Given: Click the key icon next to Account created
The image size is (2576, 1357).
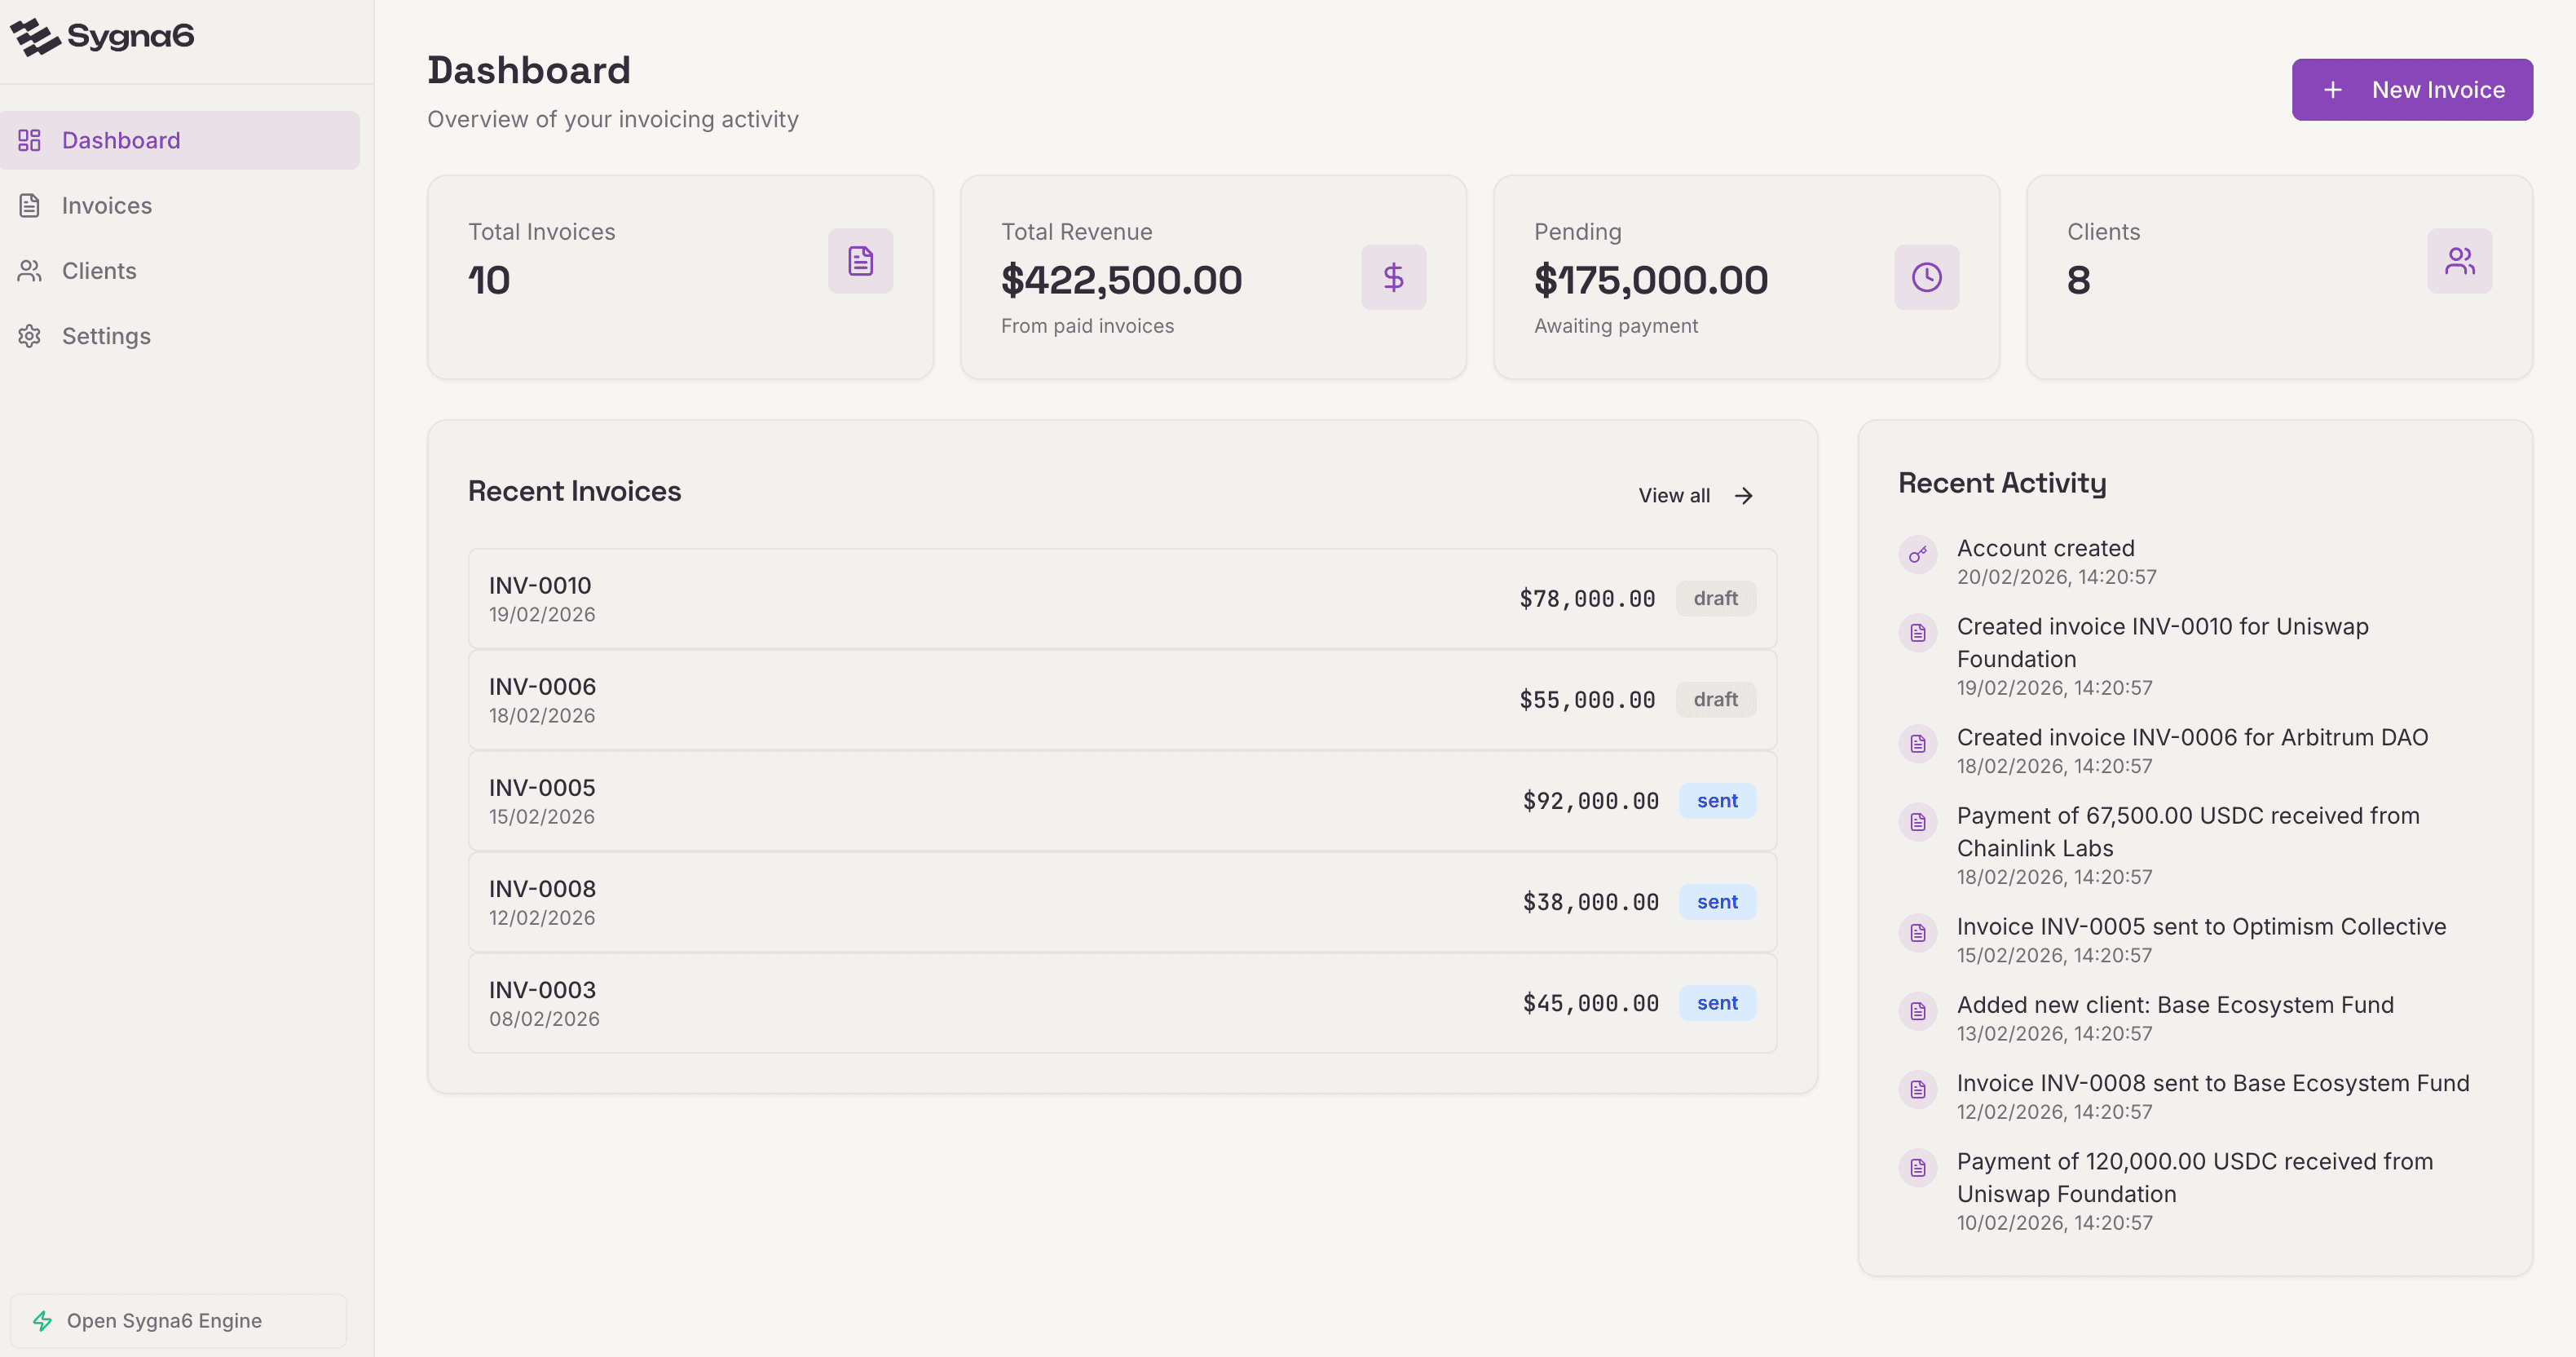Looking at the screenshot, I should (1918, 555).
